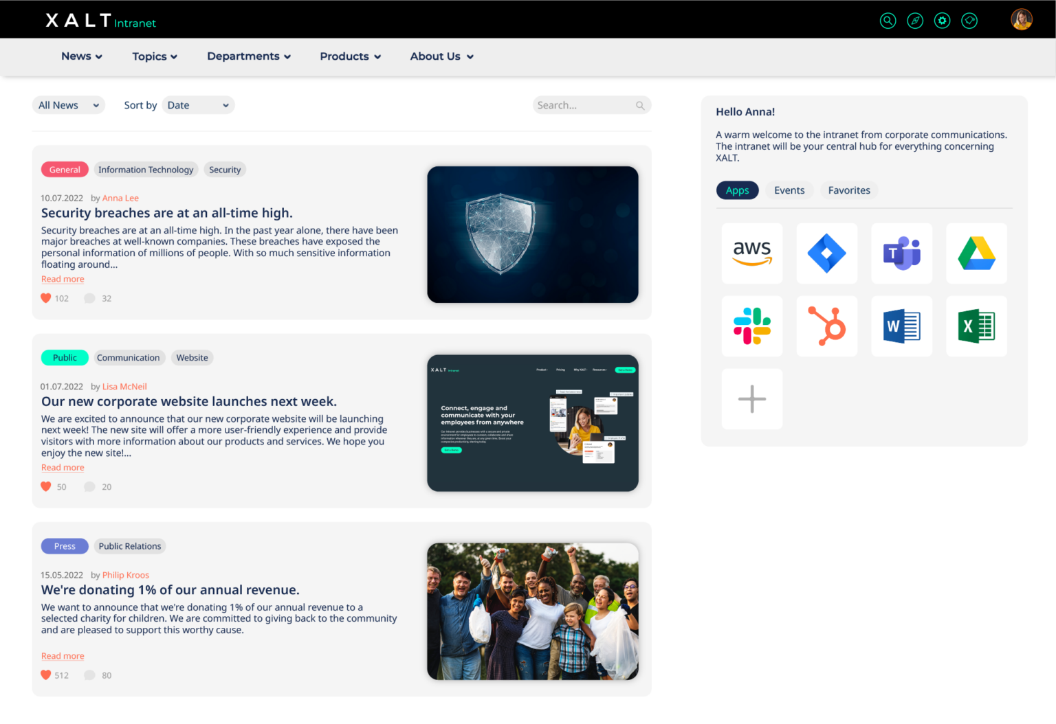Open the Sort by Date dropdown
The image size is (1056, 724).
(x=198, y=104)
